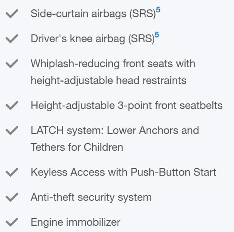
Task: Click the checkmark beside Side-curtain airbags
Action: 13,14
